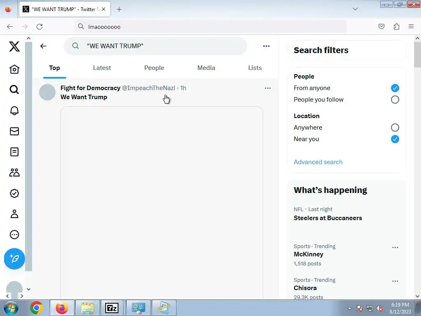Click the browser back arrow button

coord(10,27)
